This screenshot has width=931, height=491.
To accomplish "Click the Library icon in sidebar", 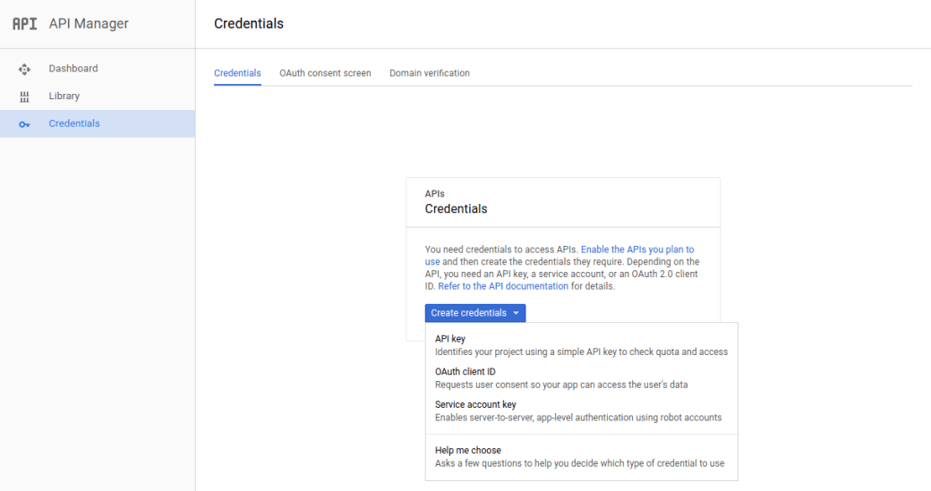I will coord(24,97).
